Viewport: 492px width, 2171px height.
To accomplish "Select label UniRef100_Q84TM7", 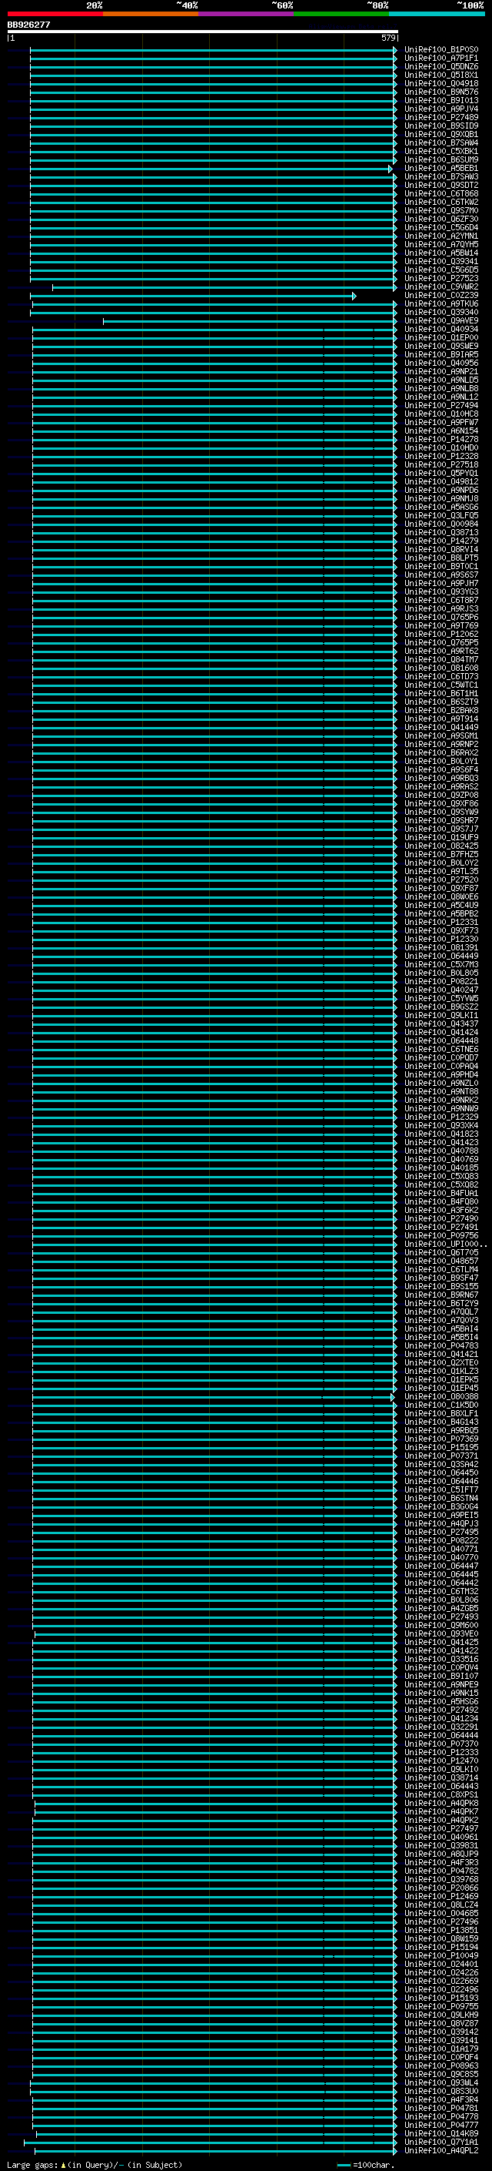I will [440, 660].
